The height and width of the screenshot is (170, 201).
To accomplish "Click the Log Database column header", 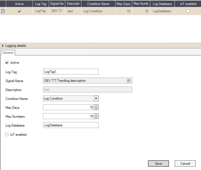I will click(163, 4).
